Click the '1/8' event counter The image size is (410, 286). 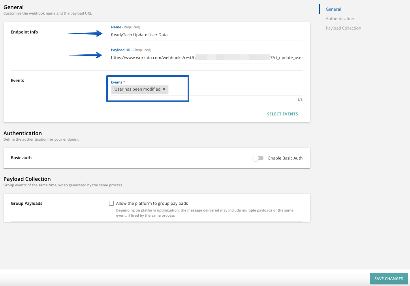click(x=299, y=99)
